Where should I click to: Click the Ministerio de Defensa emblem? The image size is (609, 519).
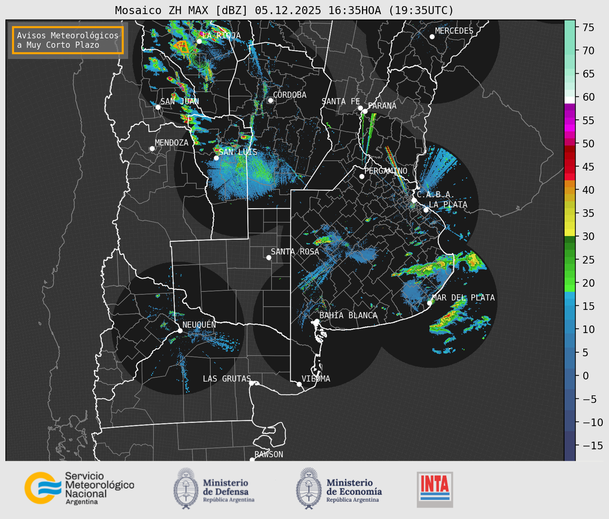186,488
